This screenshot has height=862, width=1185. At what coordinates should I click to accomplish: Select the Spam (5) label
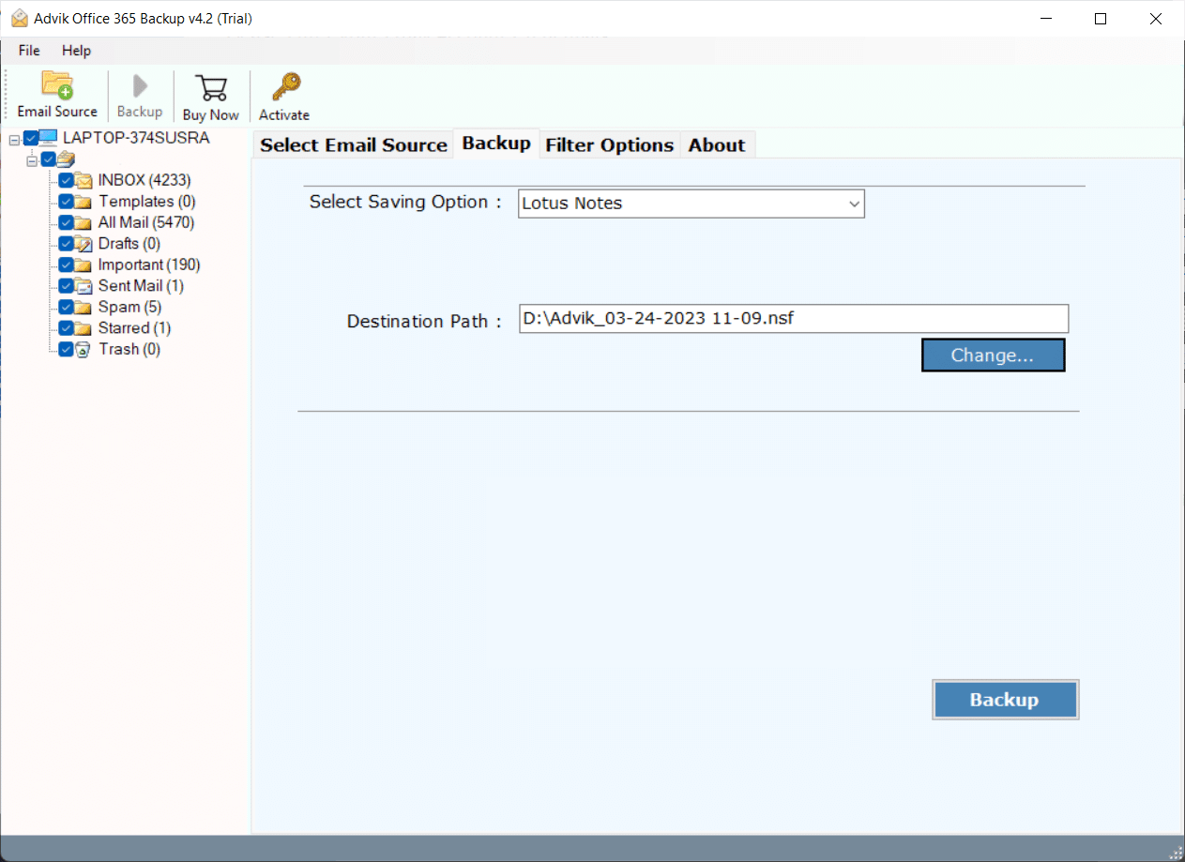pos(130,307)
